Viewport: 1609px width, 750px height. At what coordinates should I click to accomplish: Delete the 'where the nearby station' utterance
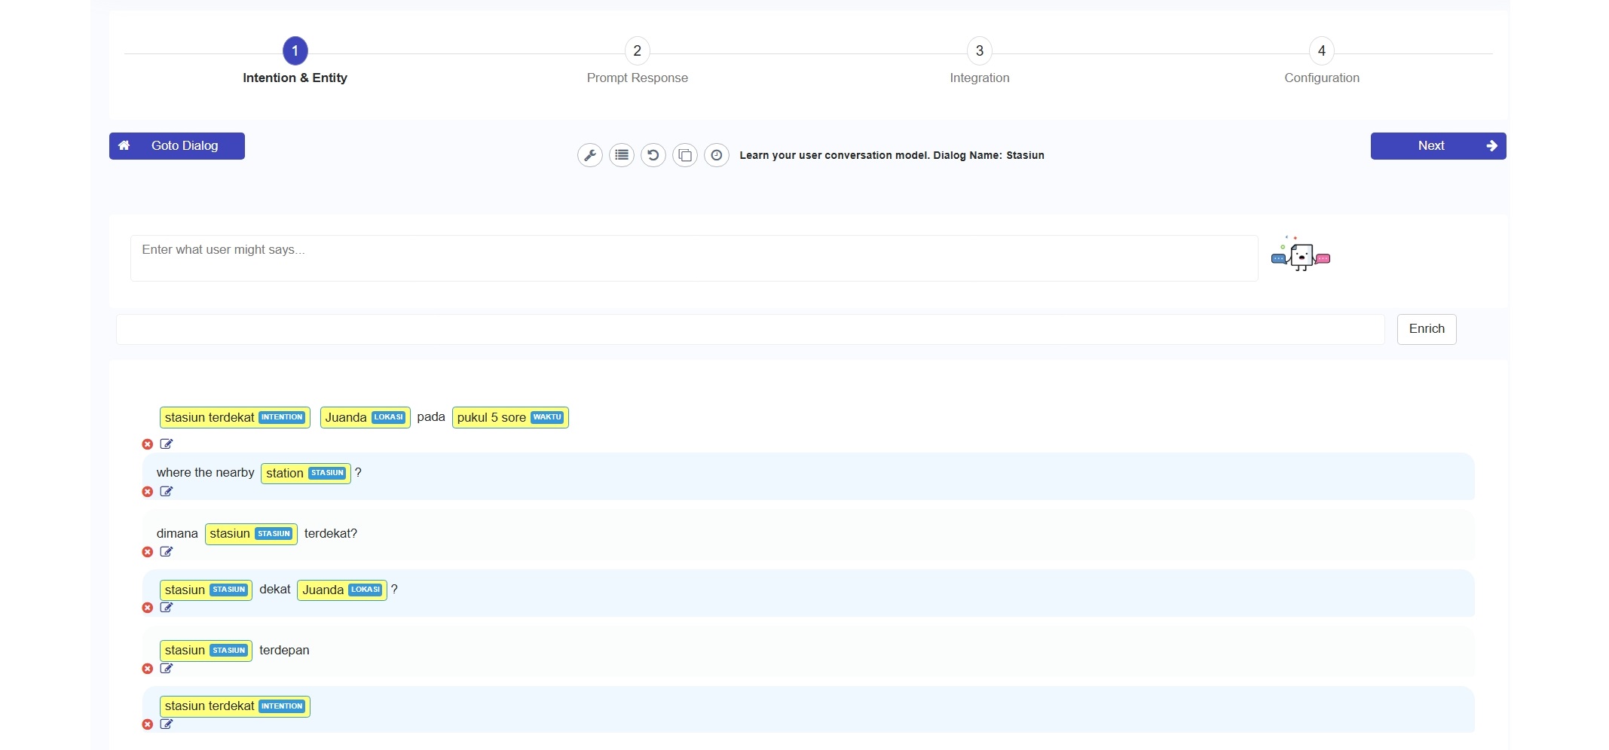pyautogui.click(x=148, y=492)
